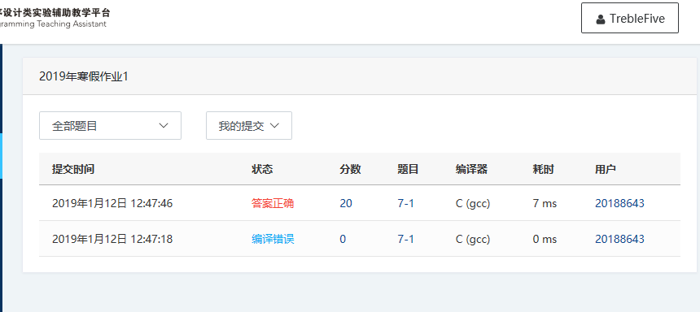Click the 0 ms runtime value
The image size is (700, 312).
[545, 239]
